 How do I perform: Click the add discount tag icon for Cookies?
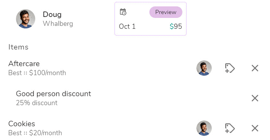pos(230,128)
